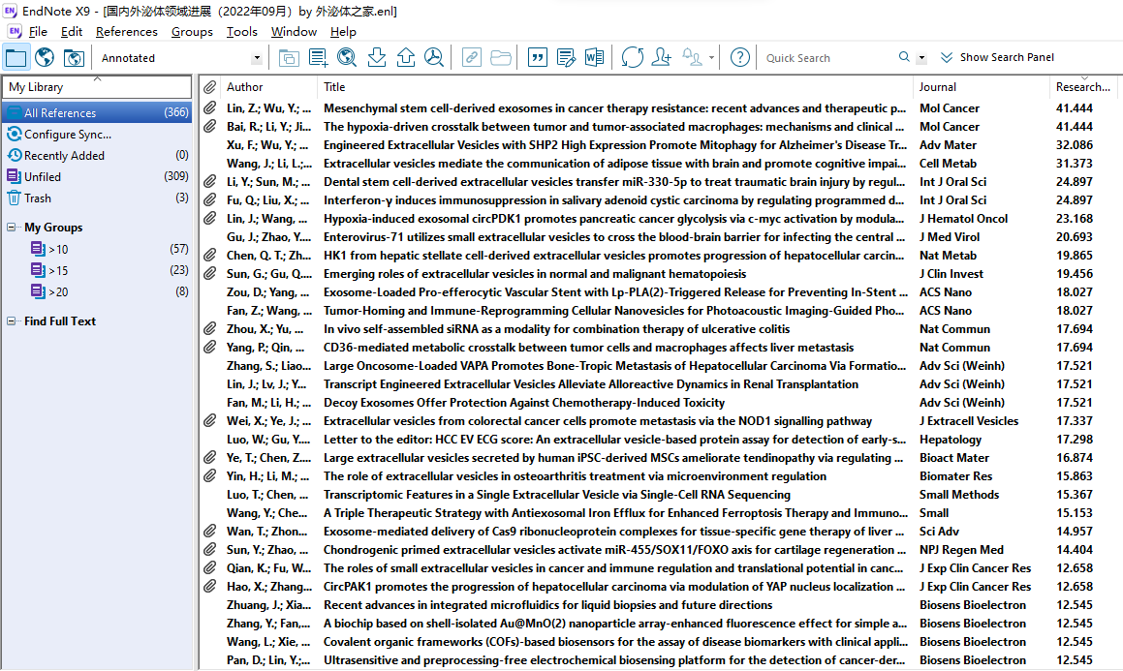Click 'Hepatology' journal cell
Screen dimensions: 1123x671
click(x=951, y=440)
